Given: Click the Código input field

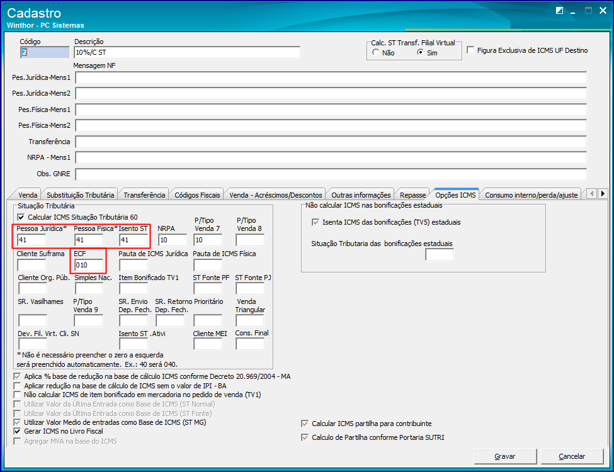Looking at the screenshot, I should (45, 52).
